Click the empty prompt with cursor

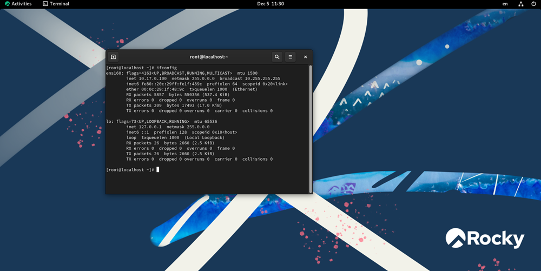[x=133, y=170]
